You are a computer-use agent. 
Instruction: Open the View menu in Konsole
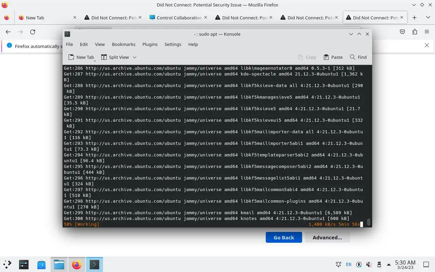[100, 44]
